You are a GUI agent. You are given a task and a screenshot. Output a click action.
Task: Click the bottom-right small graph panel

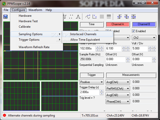coord(59,96)
